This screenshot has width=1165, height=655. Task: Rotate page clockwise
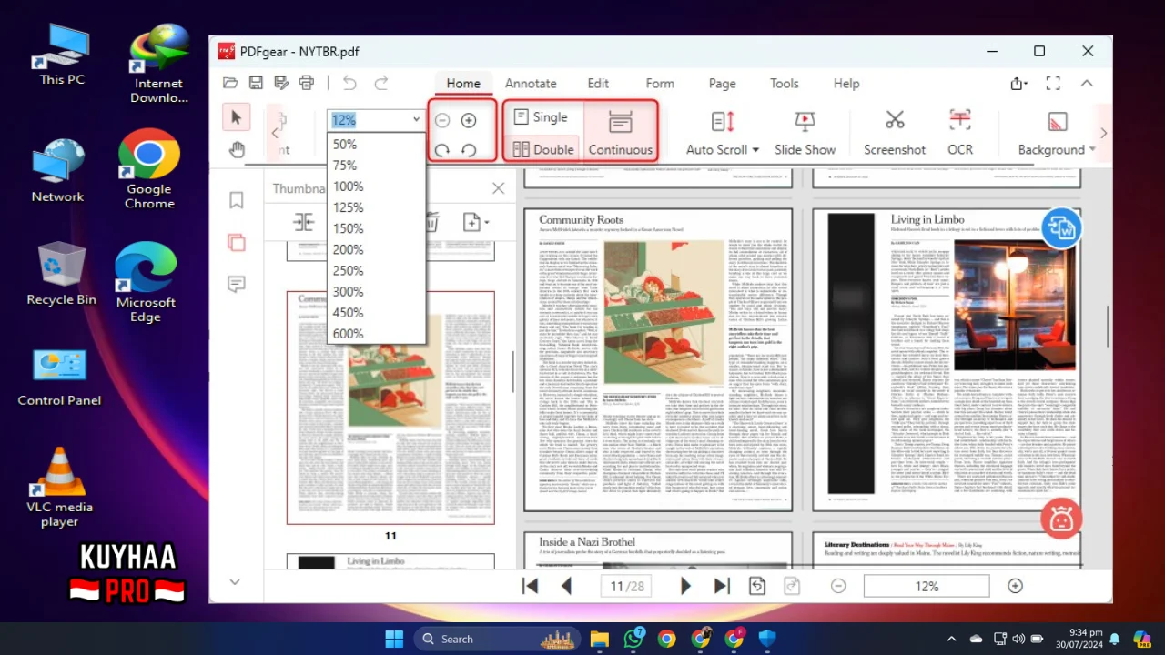click(x=442, y=150)
